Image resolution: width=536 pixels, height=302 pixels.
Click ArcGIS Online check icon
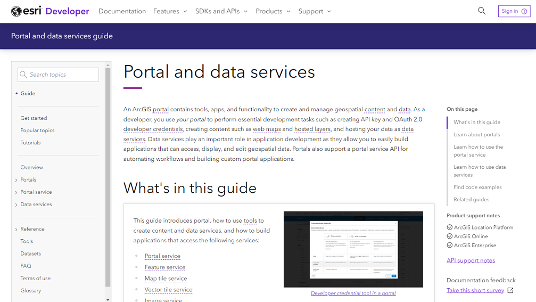click(450, 236)
